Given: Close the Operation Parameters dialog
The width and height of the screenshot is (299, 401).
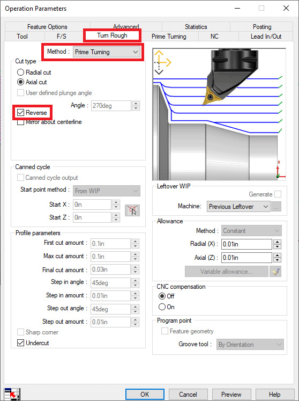Looking at the screenshot, I should [x=286, y=8].
